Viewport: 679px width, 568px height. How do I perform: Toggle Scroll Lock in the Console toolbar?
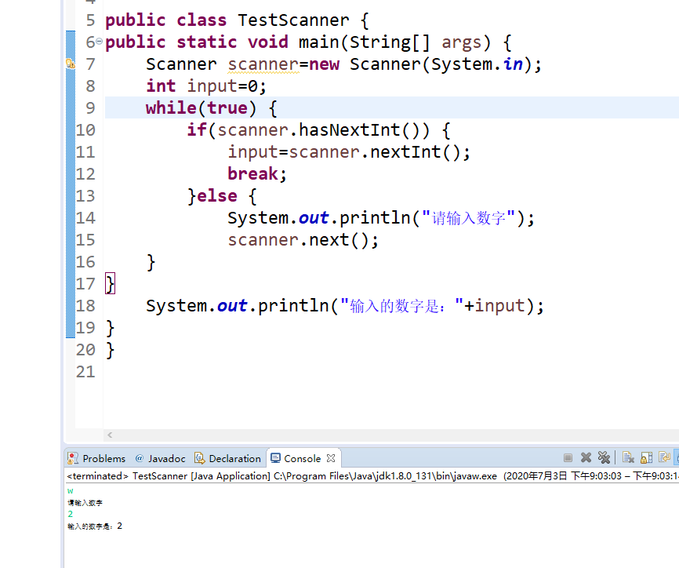[x=647, y=458]
